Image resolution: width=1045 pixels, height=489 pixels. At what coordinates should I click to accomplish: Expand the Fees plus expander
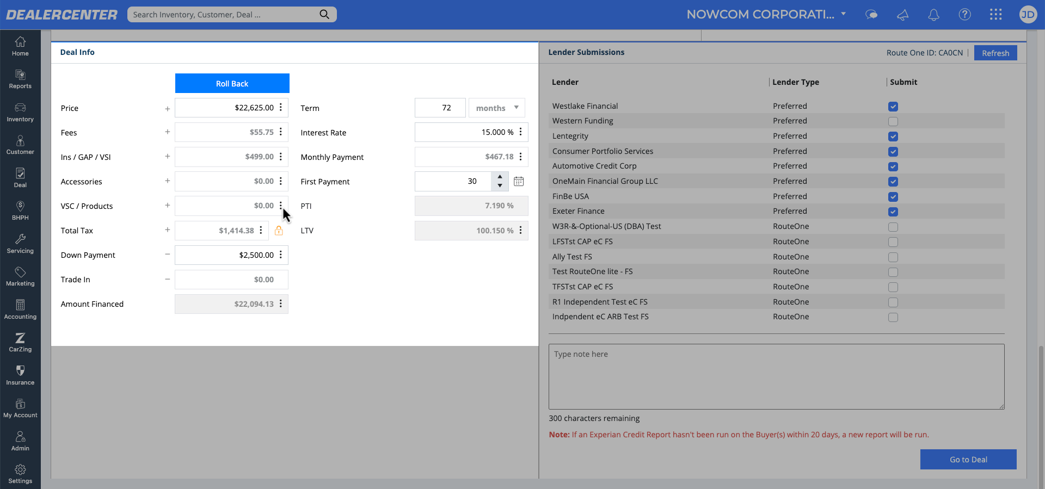tap(168, 132)
